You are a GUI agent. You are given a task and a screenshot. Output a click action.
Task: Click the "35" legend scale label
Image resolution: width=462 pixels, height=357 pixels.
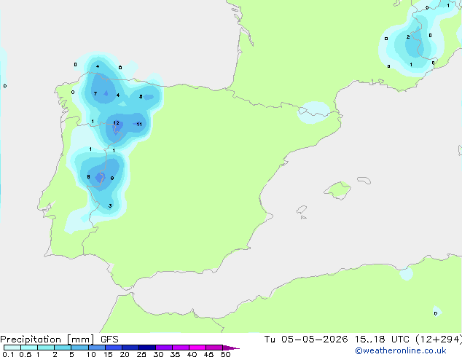pyautogui.click(x=175, y=354)
